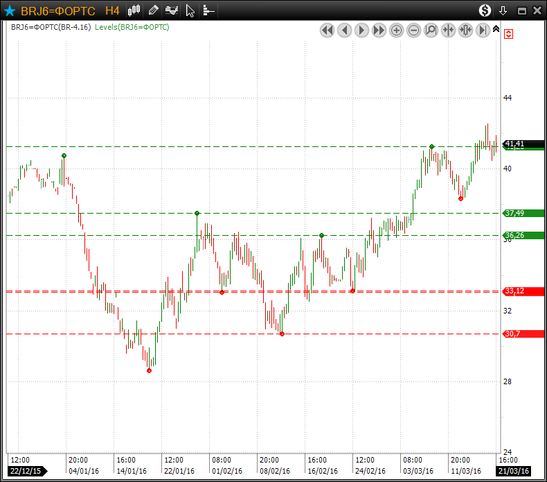Open the indicators chart icon
547x482 pixels.
(x=171, y=10)
